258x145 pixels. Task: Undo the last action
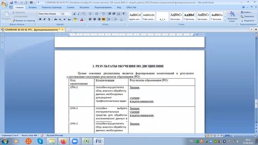(15, 2)
